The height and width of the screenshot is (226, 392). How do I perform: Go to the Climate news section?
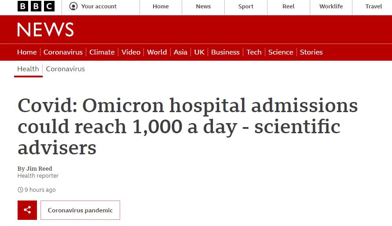pos(102,52)
